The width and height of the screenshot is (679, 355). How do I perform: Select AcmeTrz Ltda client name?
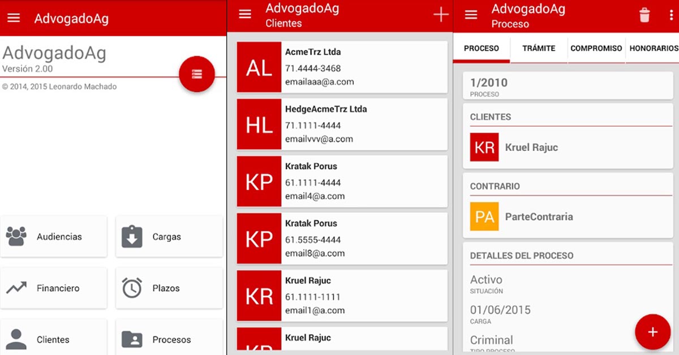click(x=313, y=52)
